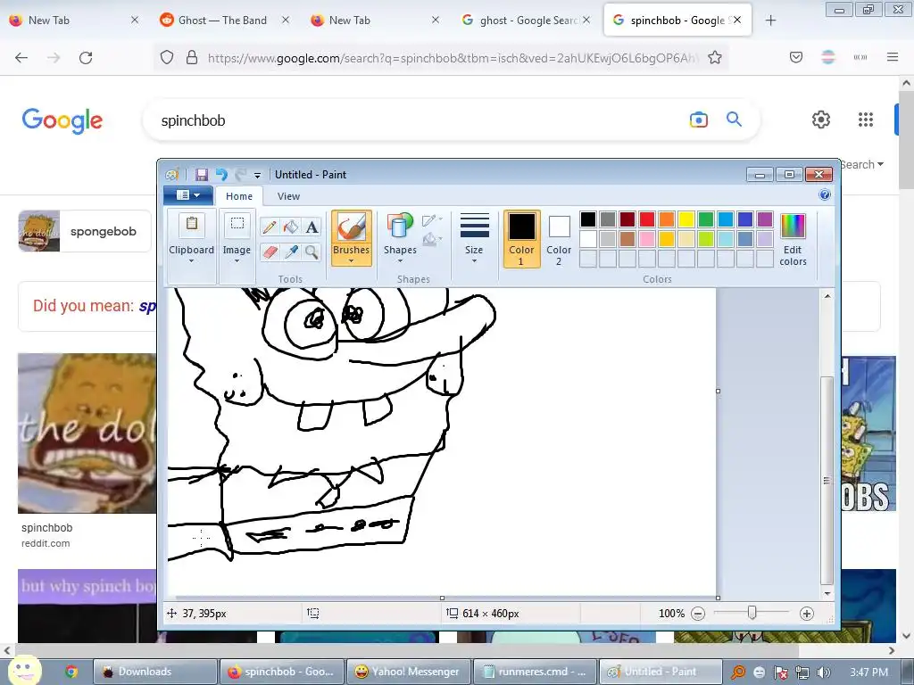Bookmark this page with the star icon
914x685 pixels.
click(x=715, y=58)
